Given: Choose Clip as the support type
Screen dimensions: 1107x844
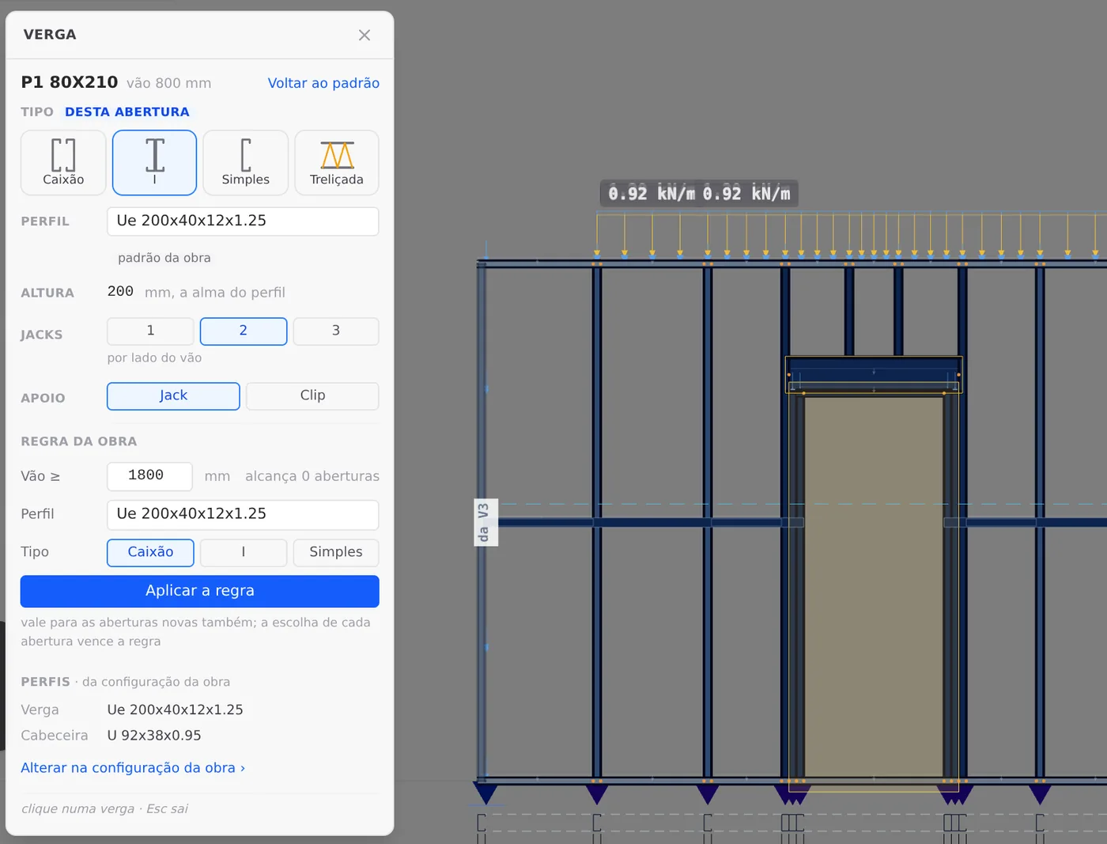Looking at the screenshot, I should pyautogui.click(x=312, y=396).
